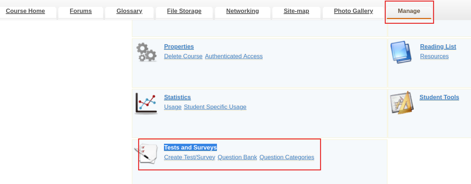Click the Properties gears icon
This screenshot has width=471, height=184.
point(146,52)
